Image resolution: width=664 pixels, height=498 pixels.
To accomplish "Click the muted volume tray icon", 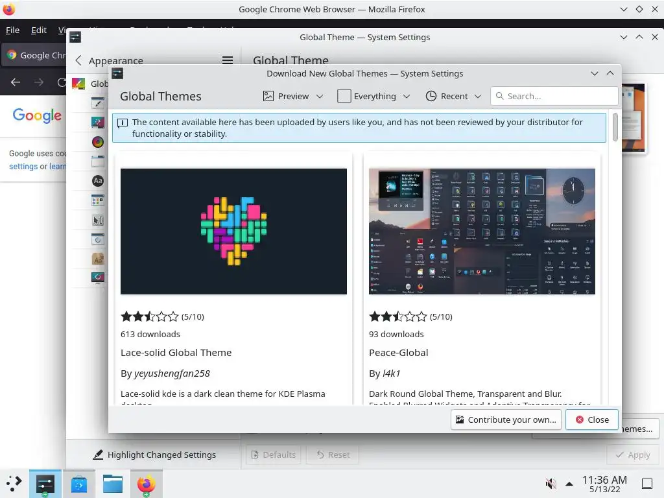I will 551,483.
